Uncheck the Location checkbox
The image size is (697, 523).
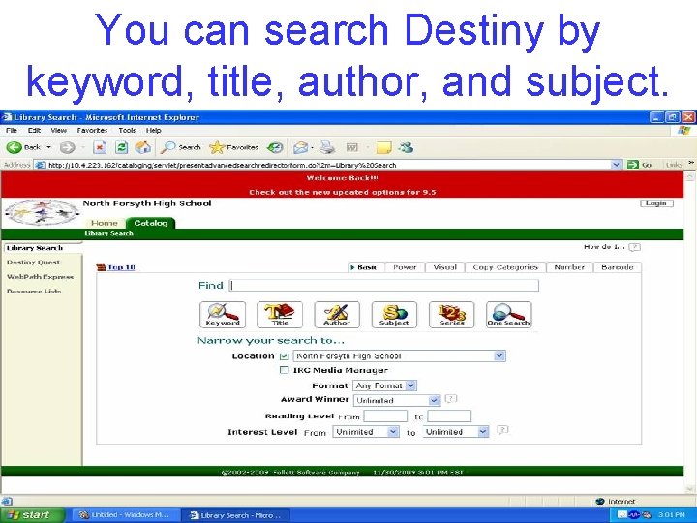[284, 356]
